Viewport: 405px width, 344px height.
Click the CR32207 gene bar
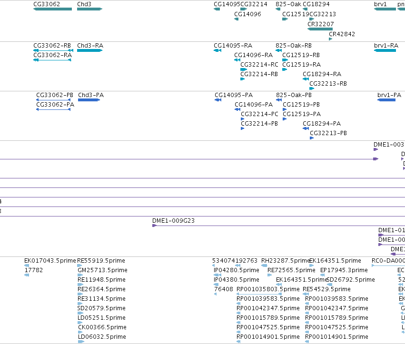pos(320,29)
